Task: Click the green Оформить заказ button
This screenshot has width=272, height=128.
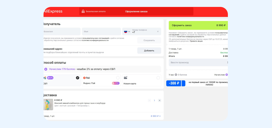Action: coord(198,25)
